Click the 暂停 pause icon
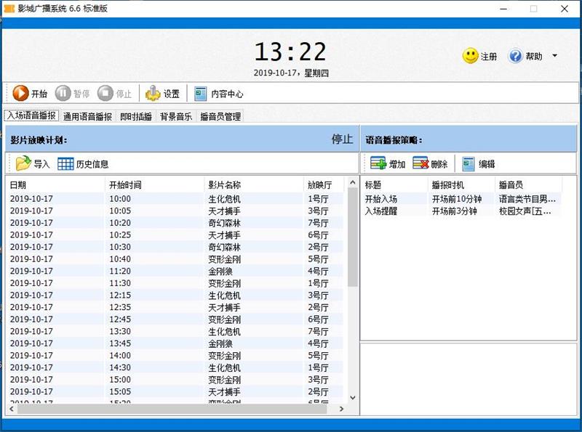 [x=63, y=94]
